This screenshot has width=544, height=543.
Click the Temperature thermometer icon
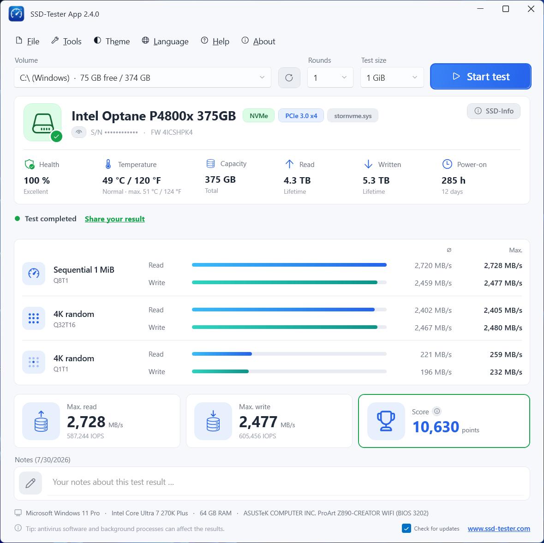[x=108, y=164]
